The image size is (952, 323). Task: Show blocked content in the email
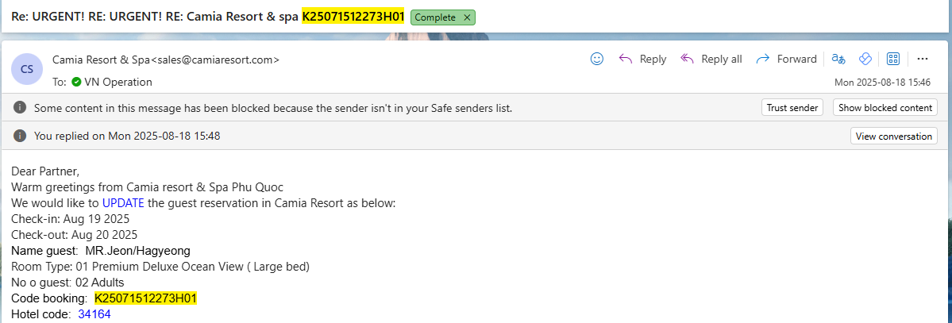[x=885, y=108]
